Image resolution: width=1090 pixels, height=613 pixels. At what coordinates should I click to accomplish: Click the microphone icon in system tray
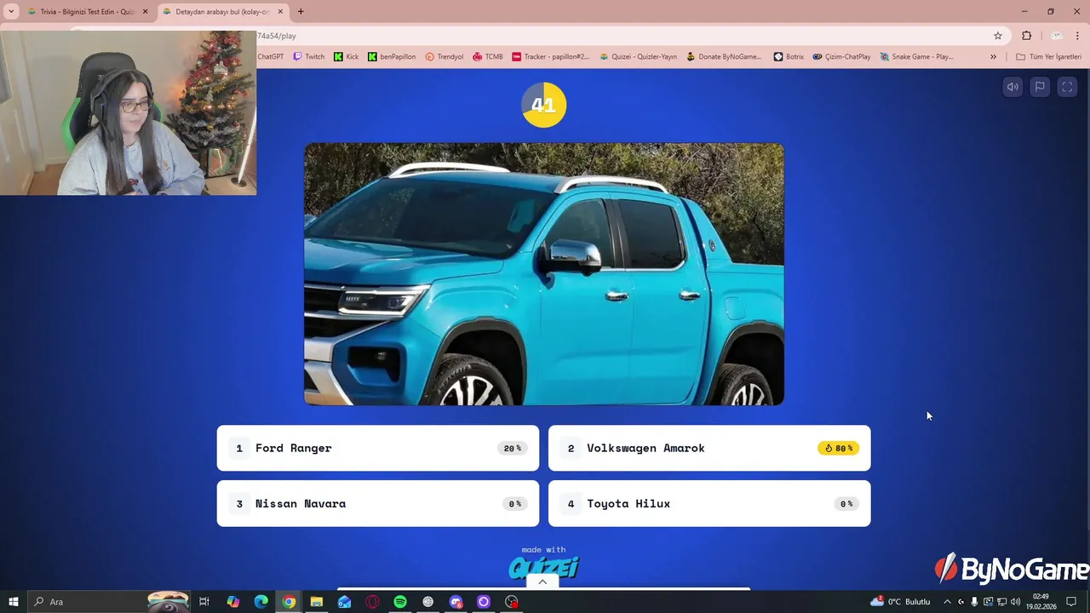(974, 602)
